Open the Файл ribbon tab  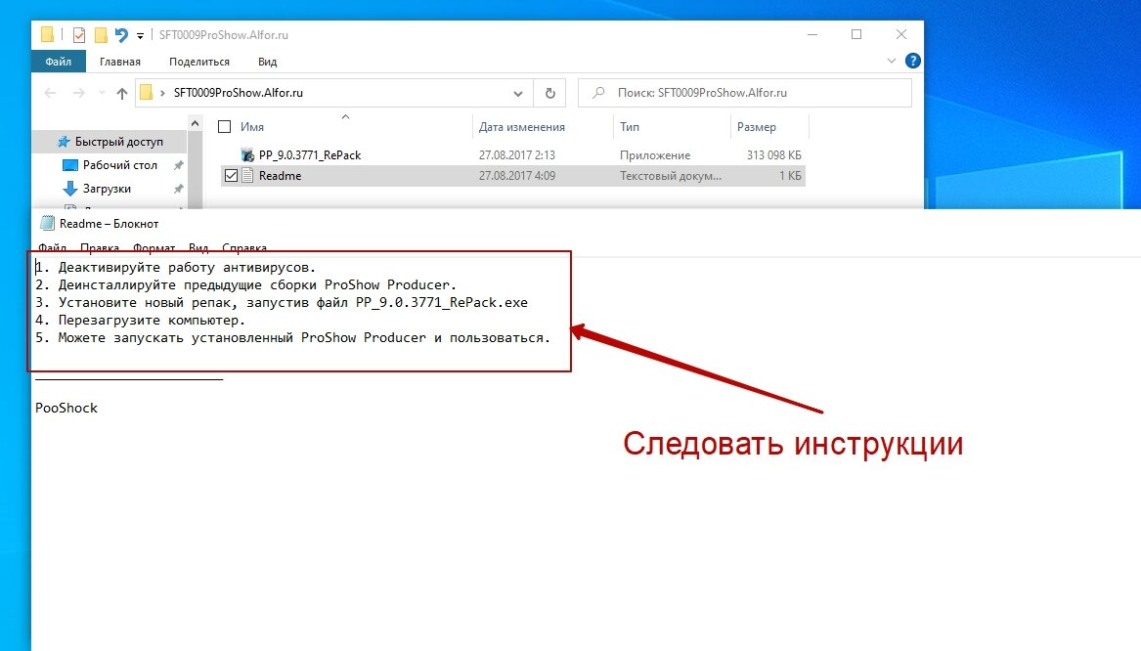pyautogui.click(x=59, y=62)
